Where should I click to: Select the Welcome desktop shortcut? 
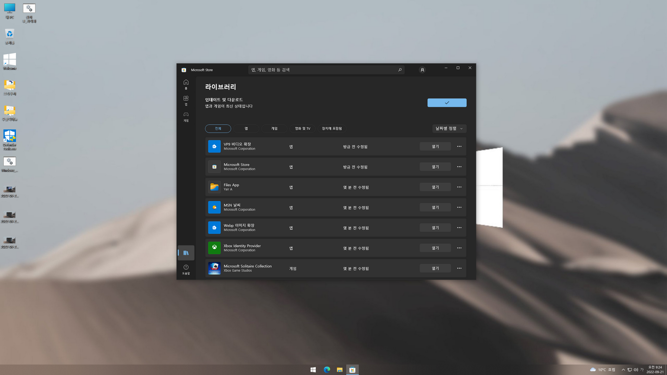[x=9, y=61]
